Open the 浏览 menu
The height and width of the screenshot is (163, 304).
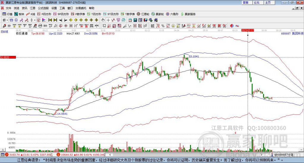coord(17,8)
